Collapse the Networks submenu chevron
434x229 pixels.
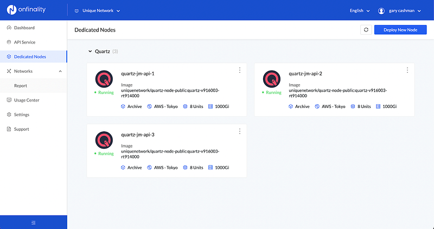[60, 71]
